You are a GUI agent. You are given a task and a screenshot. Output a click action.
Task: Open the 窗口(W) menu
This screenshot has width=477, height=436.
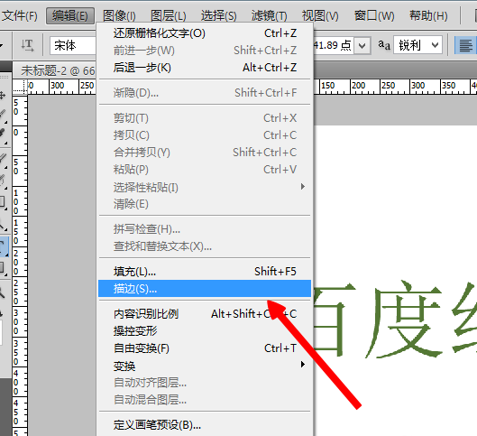[374, 15]
